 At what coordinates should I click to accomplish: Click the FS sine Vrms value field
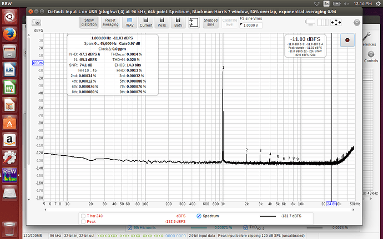tap(251, 25)
